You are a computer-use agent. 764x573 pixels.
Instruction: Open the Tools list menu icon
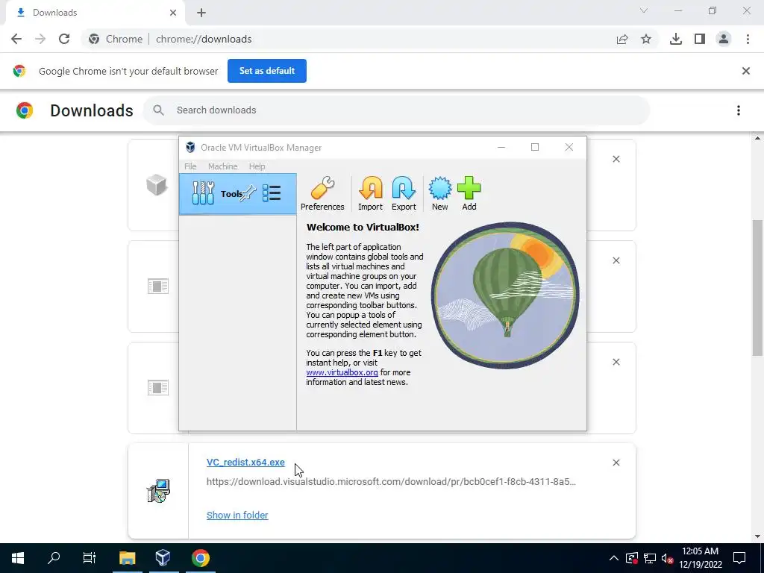(x=272, y=193)
